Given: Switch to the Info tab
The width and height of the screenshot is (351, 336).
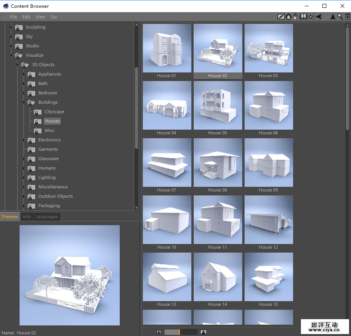Looking at the screenshot, I should coord(27,216).
